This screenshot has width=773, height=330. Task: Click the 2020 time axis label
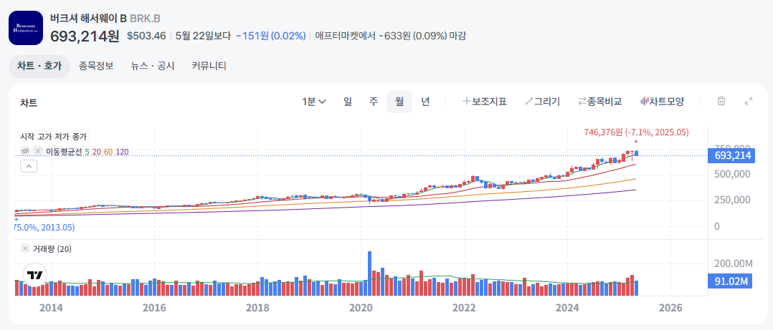pyautogui.click(x=360, y=308)
